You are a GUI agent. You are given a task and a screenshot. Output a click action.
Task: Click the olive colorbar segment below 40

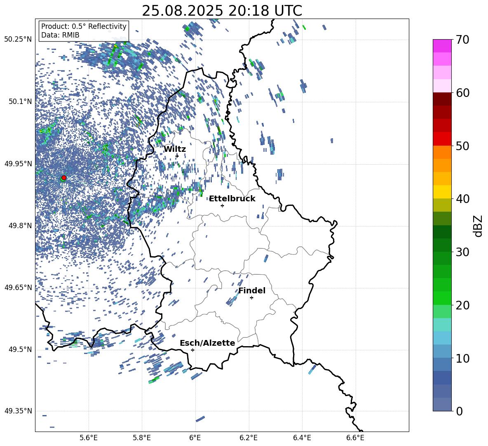(x=442, y=205)
